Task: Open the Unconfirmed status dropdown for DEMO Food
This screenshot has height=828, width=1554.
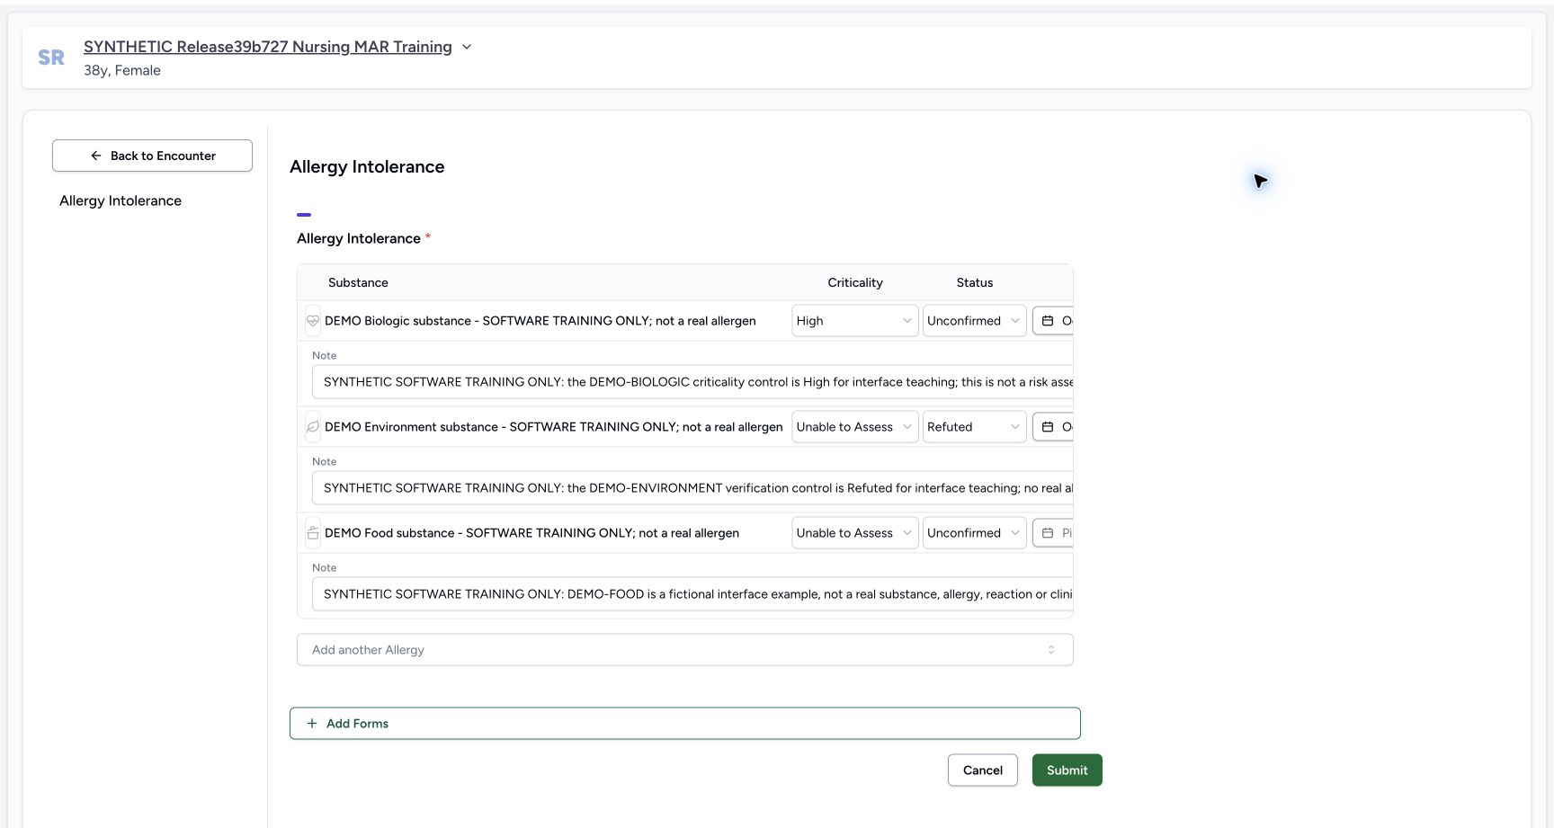Action: 974,533
